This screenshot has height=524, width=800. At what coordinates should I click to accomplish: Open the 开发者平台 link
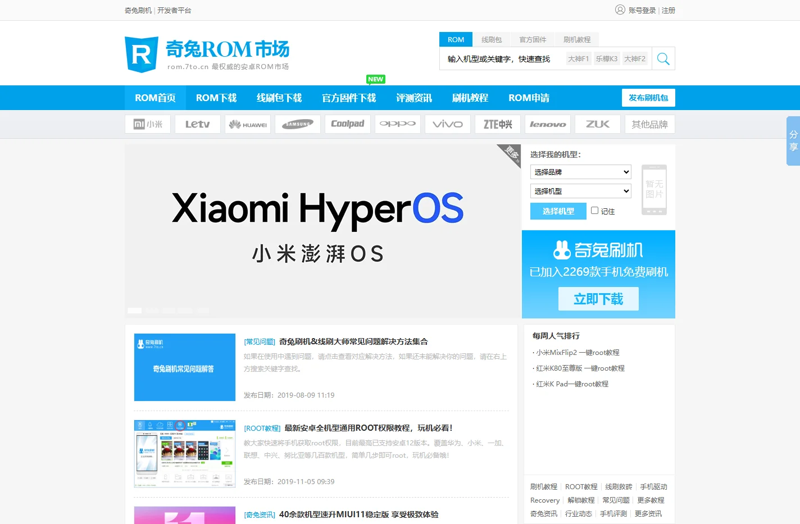coord(174,10)
